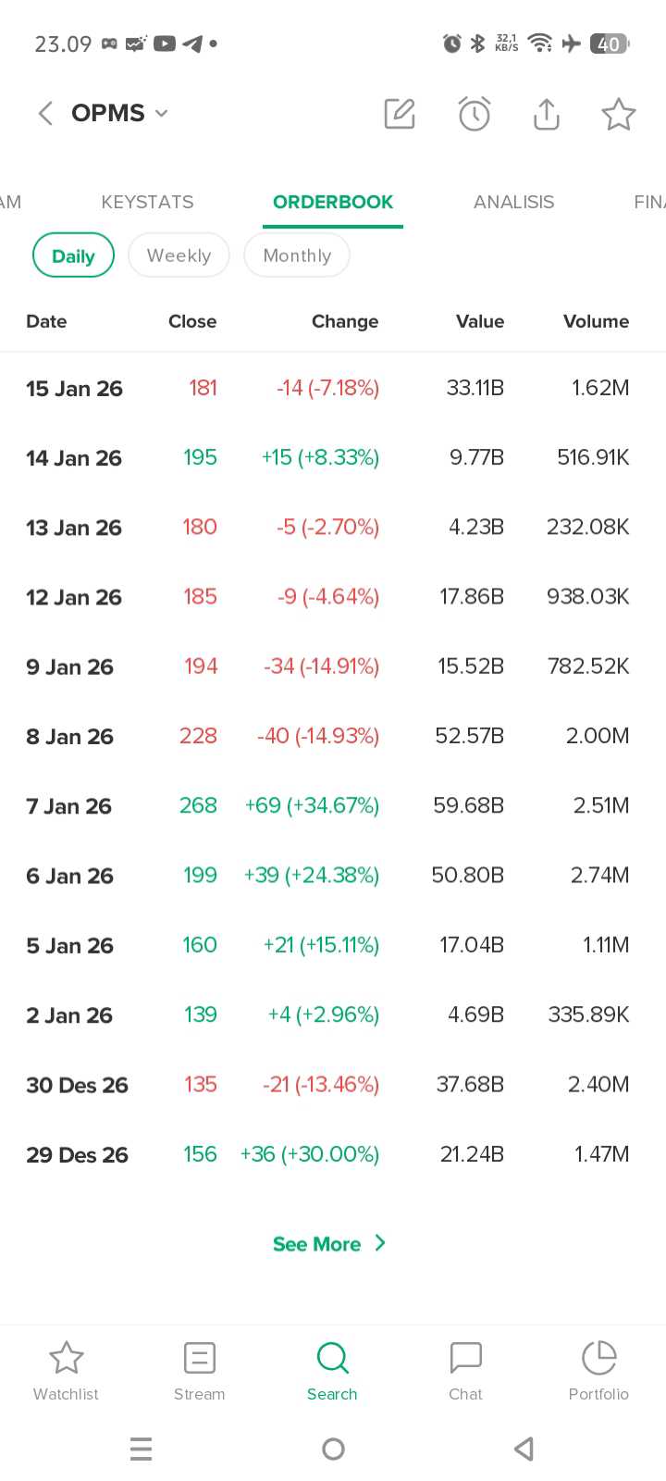666x1481 pixels.
Task: Tap the back arrow icon
Action: coord(45,114)
